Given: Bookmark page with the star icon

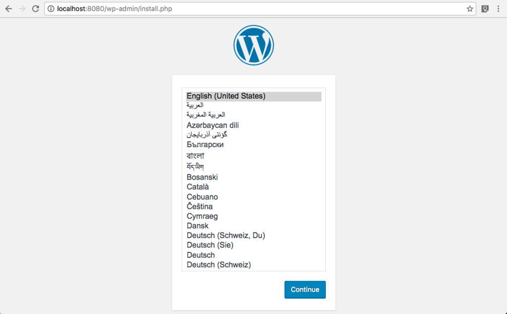Looking at the screenshot, I should click(x=470, y=9).
